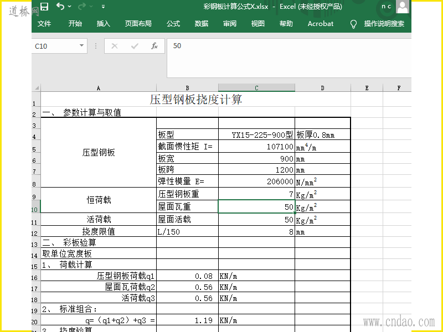Click cell with value 0.08
The height and width of the screenshot is (332, 443).
tap(187, 276)
